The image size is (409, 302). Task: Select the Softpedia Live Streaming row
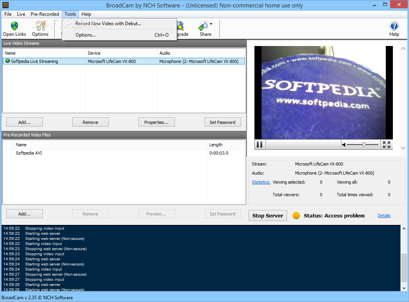(123, 61)
